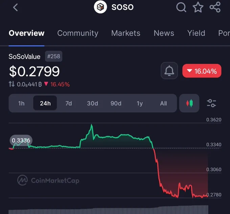The width and height of the screenshot is (230, 214).
Task: Show the All time chart
Action: [163, 103]
